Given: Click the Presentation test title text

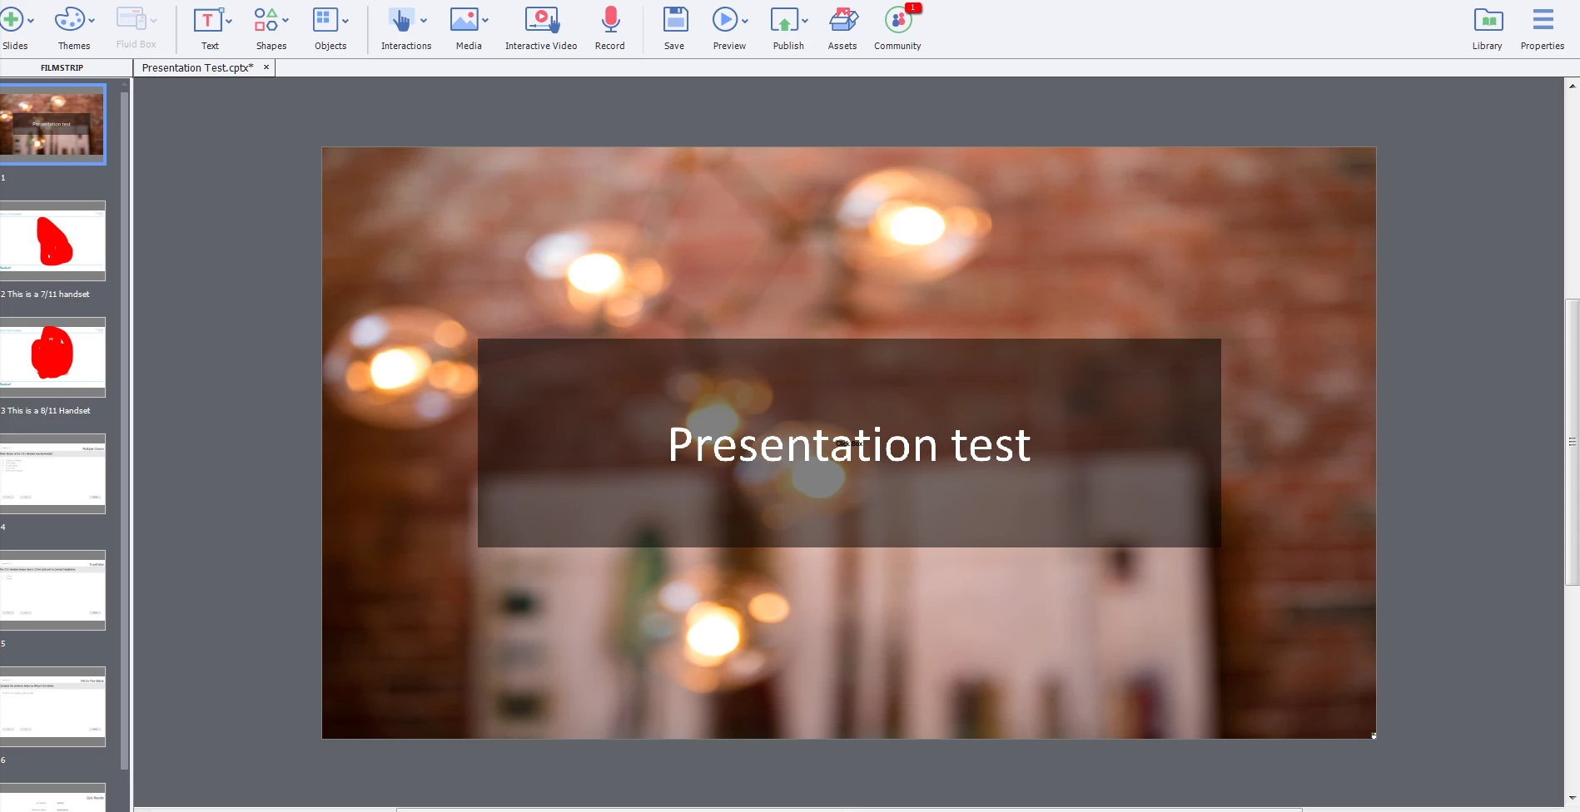Looking at the screenshot, I should (x=849, y=444).
